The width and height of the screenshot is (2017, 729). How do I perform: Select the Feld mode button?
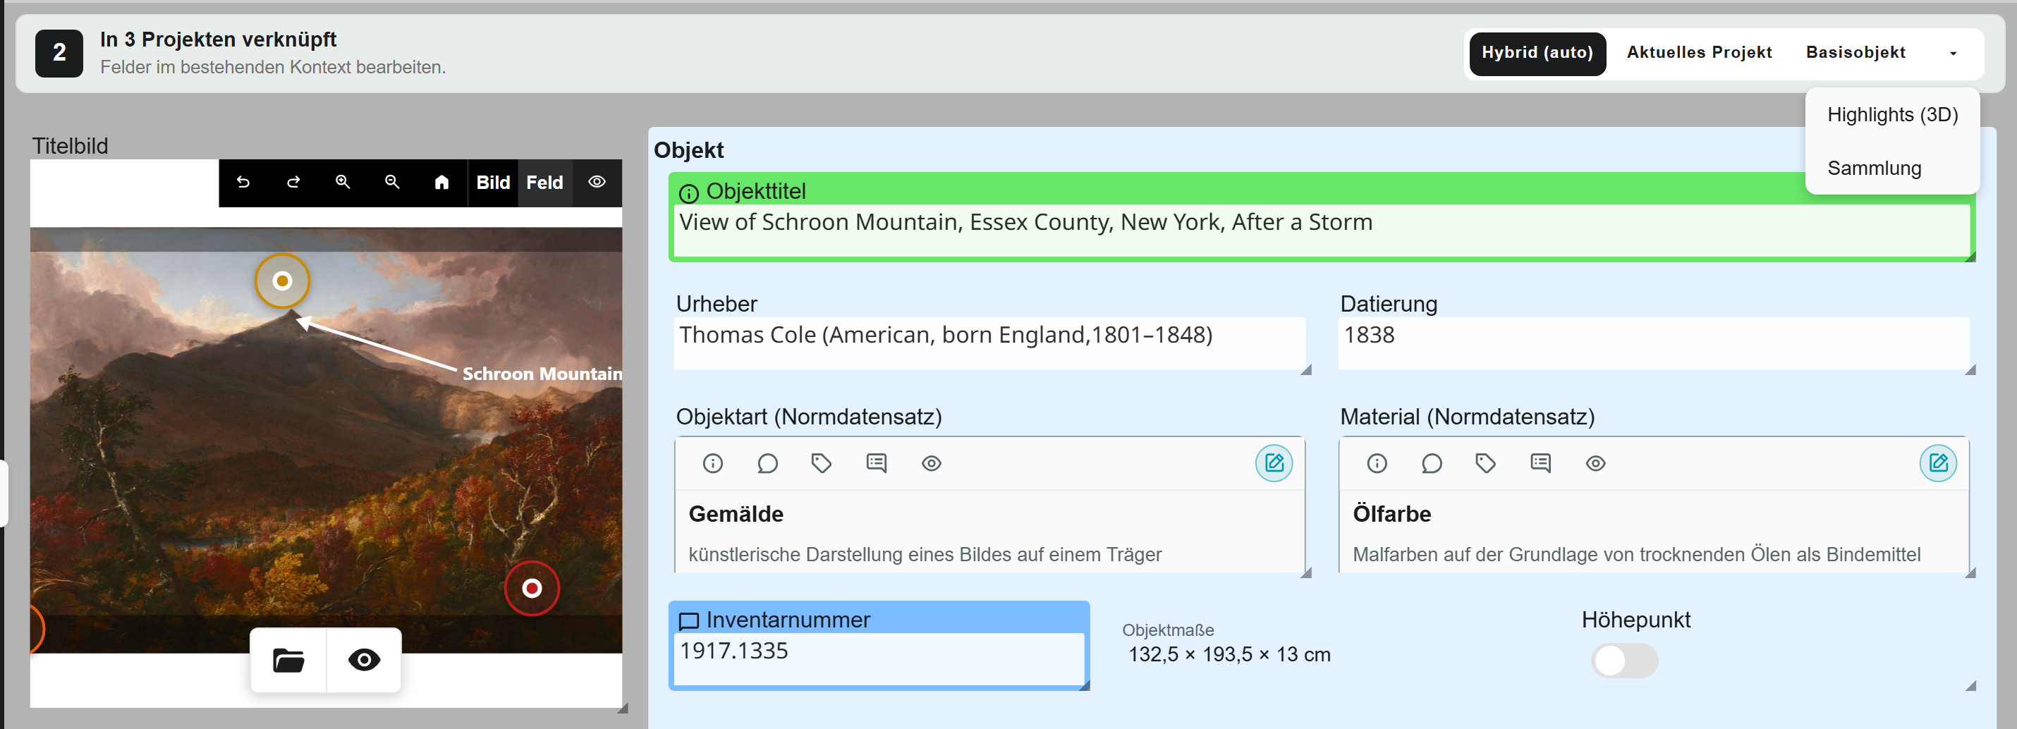point(544,183)
